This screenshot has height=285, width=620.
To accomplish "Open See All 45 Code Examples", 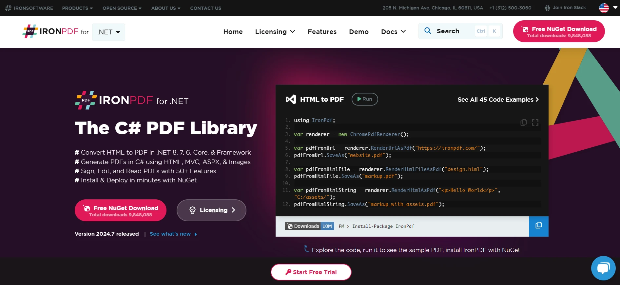I will (498, 99).
